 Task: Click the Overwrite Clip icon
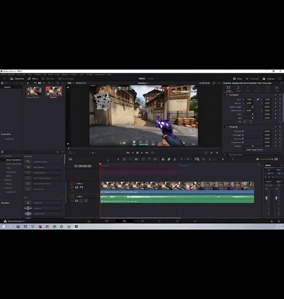coord(149,159)
